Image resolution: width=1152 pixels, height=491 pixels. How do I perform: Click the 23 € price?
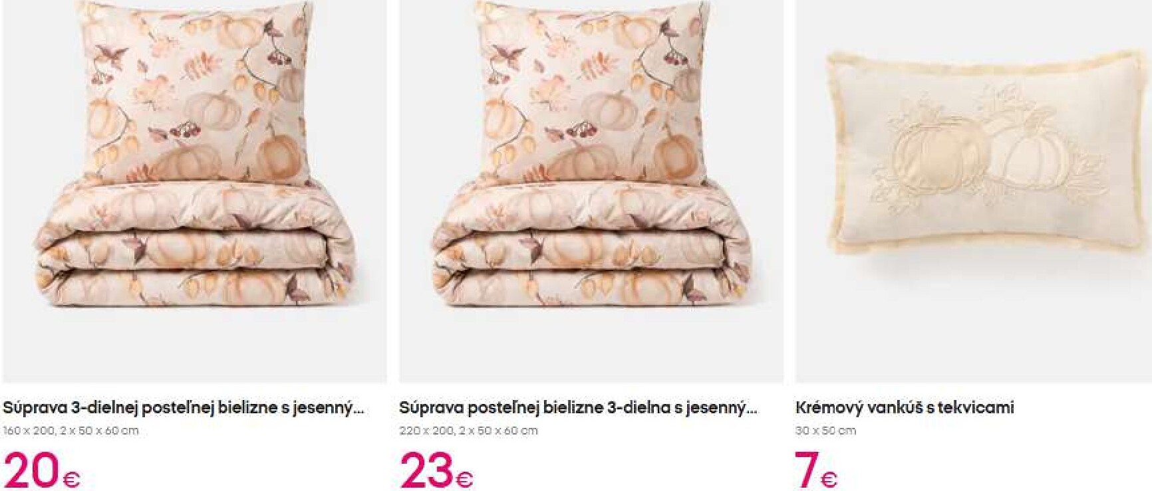click(436, 470)
